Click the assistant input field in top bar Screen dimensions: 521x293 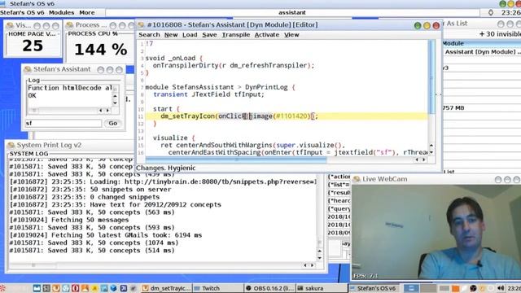[x=292, y=13]
